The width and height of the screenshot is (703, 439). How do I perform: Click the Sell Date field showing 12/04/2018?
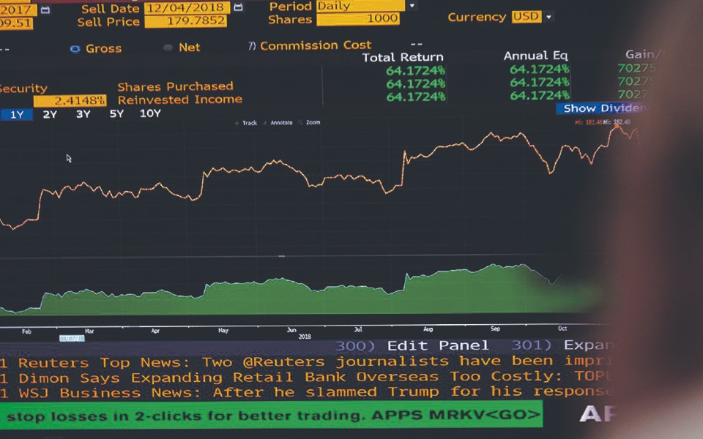[187, 8]
